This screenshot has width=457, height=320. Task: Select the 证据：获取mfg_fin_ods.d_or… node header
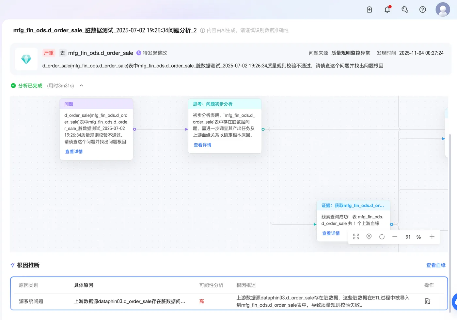point(354,206)
